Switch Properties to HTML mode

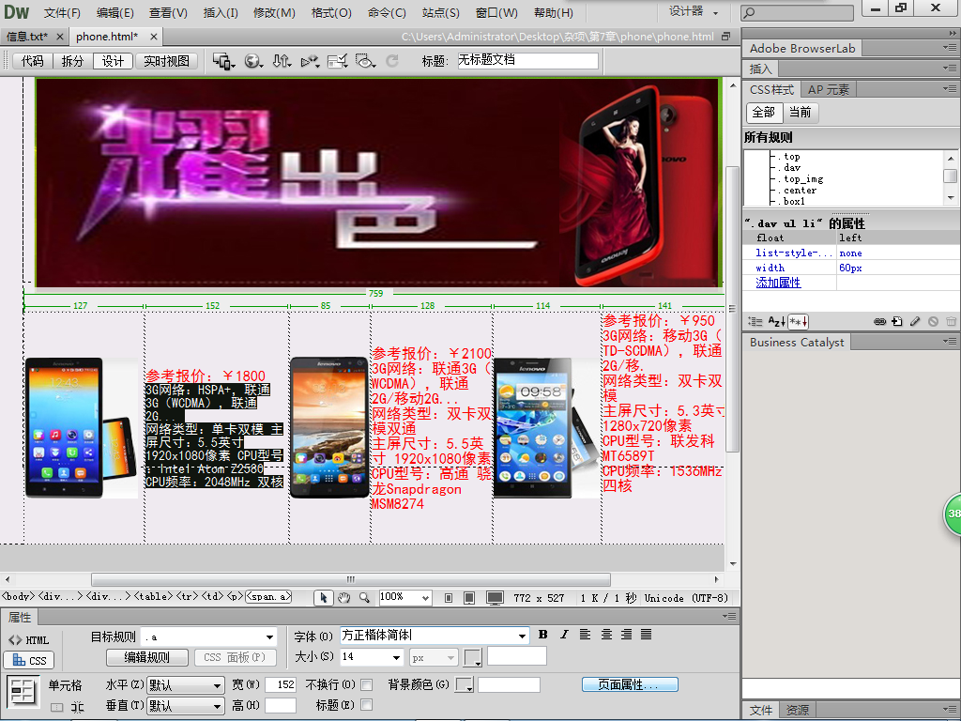click(x=28, y=640)
